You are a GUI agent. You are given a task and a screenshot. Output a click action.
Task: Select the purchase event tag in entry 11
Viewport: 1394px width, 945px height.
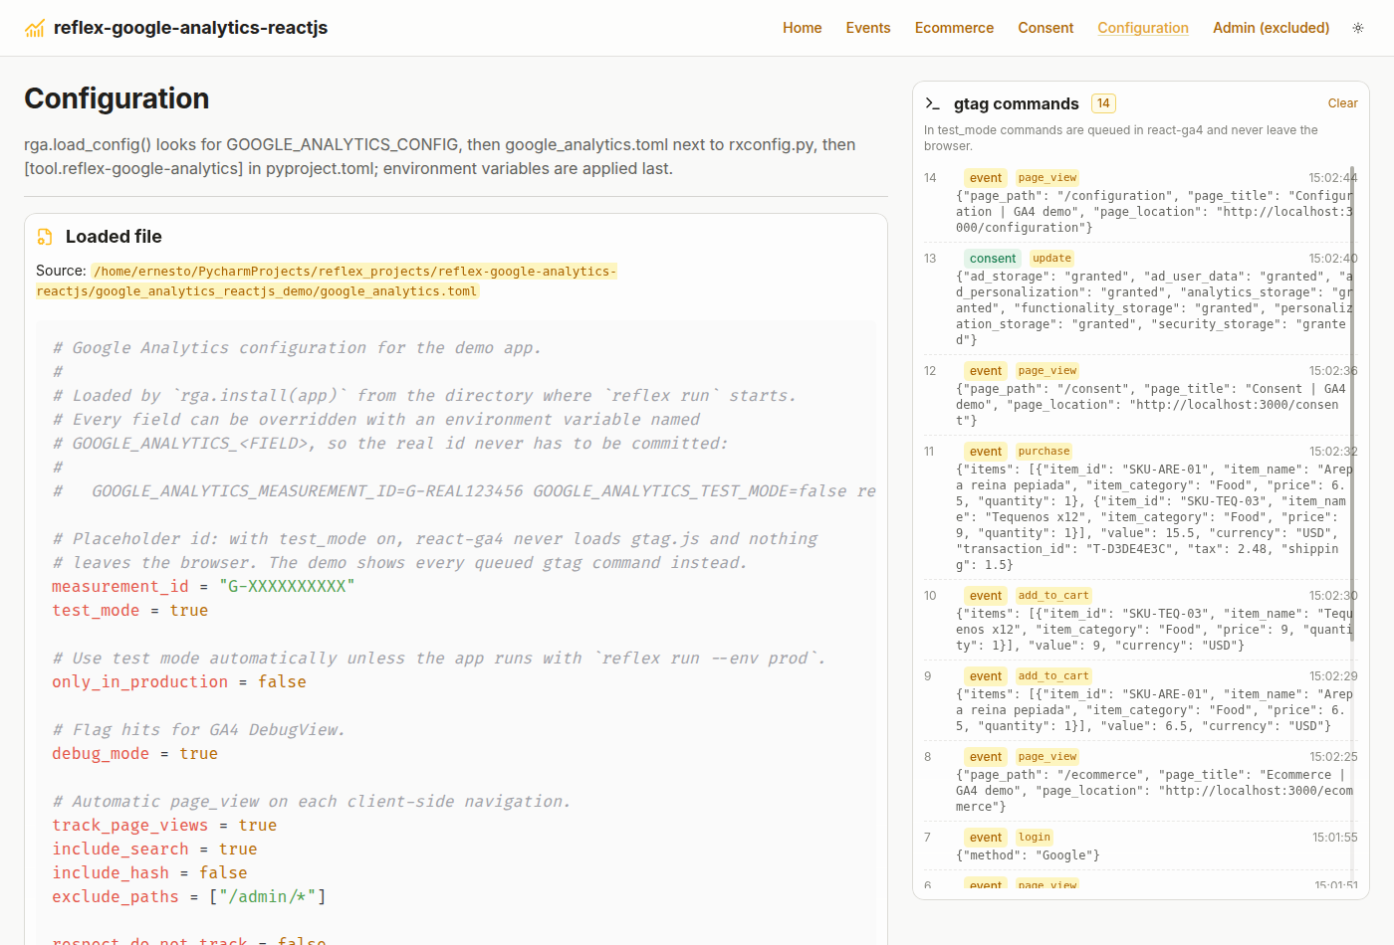pyautogui.click(x=1044, y=452)
